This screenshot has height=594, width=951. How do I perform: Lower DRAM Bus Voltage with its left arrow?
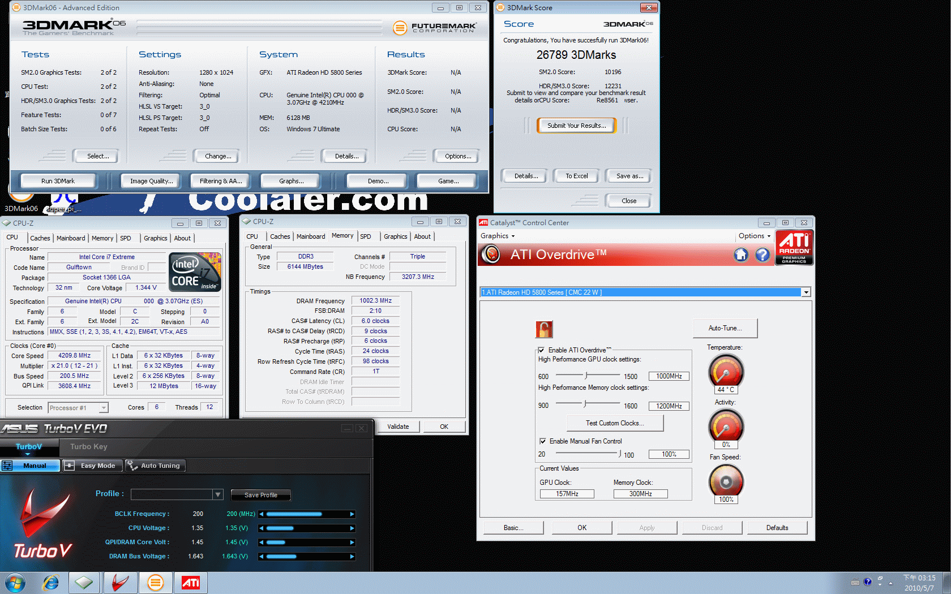click(x=262, y=557)
